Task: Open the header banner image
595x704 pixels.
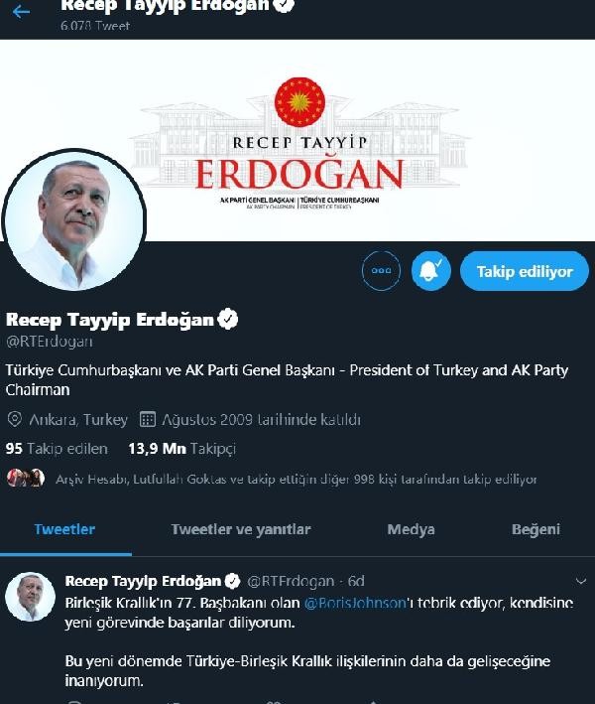Action: [297, 140]
